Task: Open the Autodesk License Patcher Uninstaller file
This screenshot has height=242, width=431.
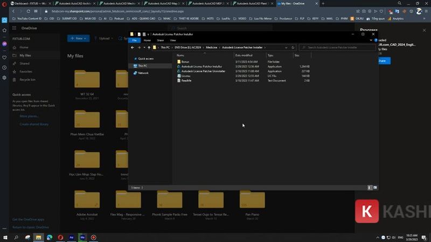Action: 203,71
